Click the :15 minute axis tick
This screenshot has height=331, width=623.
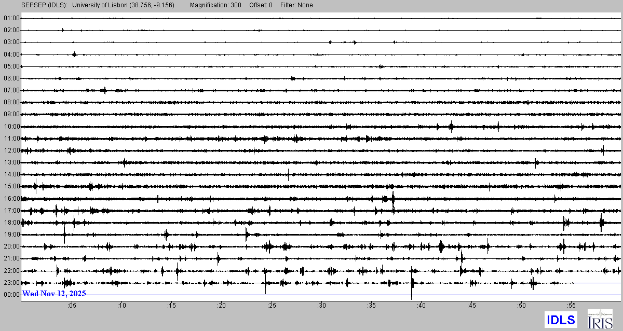(x=172, y=306)
